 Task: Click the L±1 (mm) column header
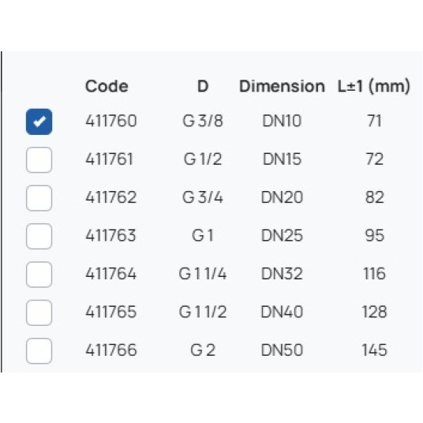pyautogui.click(x=374, y=86)
